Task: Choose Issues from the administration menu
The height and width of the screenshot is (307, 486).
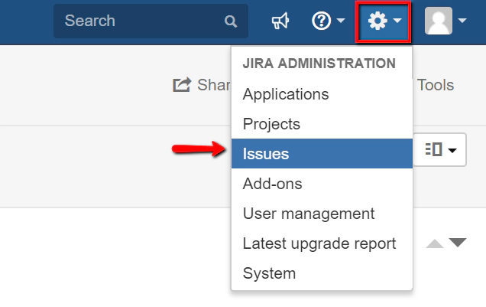Action: coord(322,154)
